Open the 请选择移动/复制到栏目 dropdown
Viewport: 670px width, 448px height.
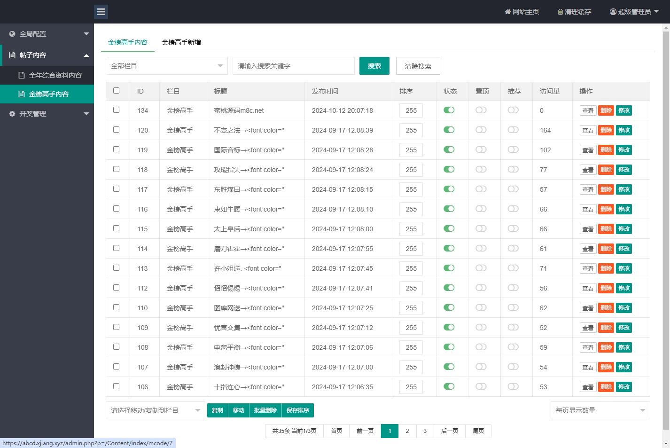(156, 410)
